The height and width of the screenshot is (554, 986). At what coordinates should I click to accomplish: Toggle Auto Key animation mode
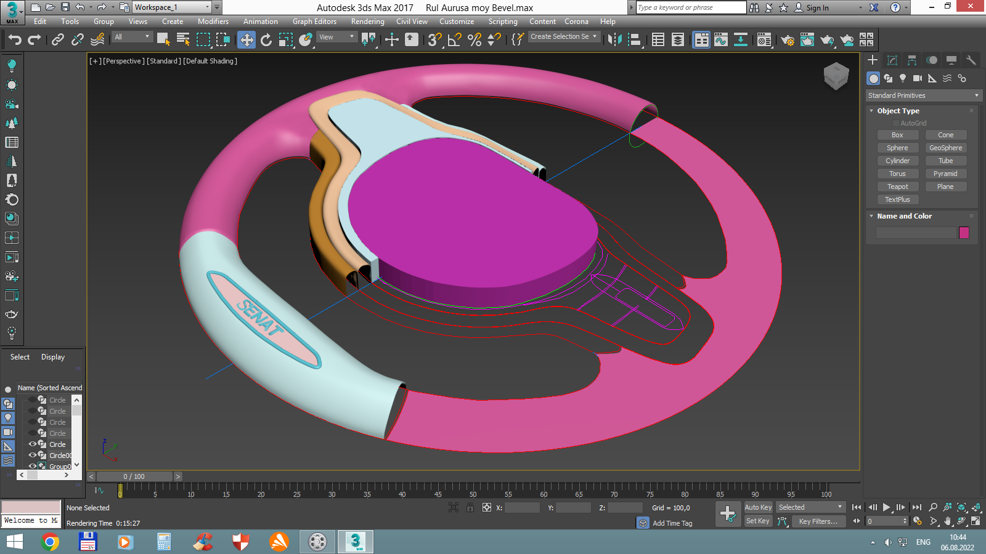pyautogui.click(x=758, y=507)
